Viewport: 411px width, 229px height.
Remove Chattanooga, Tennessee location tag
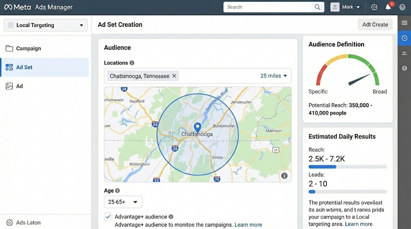tap(174, 76)
